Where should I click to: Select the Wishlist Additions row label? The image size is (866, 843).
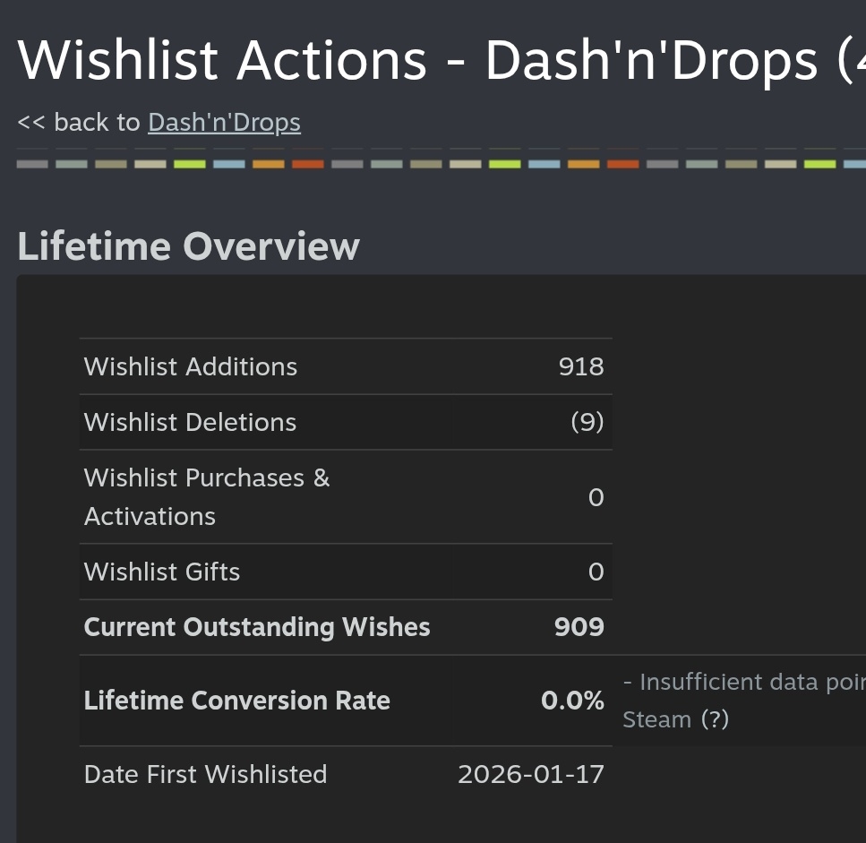click(x=190, y=367)
